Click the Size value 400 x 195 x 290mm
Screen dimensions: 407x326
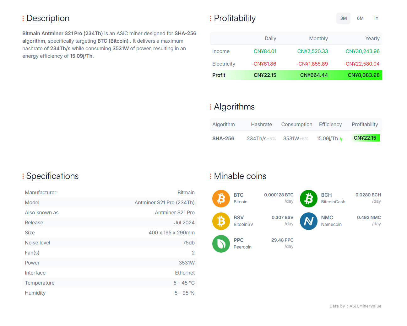(x=171, y=232)
